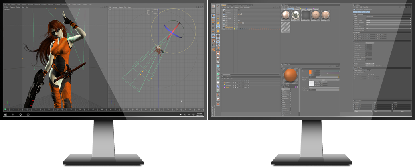415x167 pixels.
Task: Click the blue capsule icon in tool palette
Action: (x=218, y=86)
